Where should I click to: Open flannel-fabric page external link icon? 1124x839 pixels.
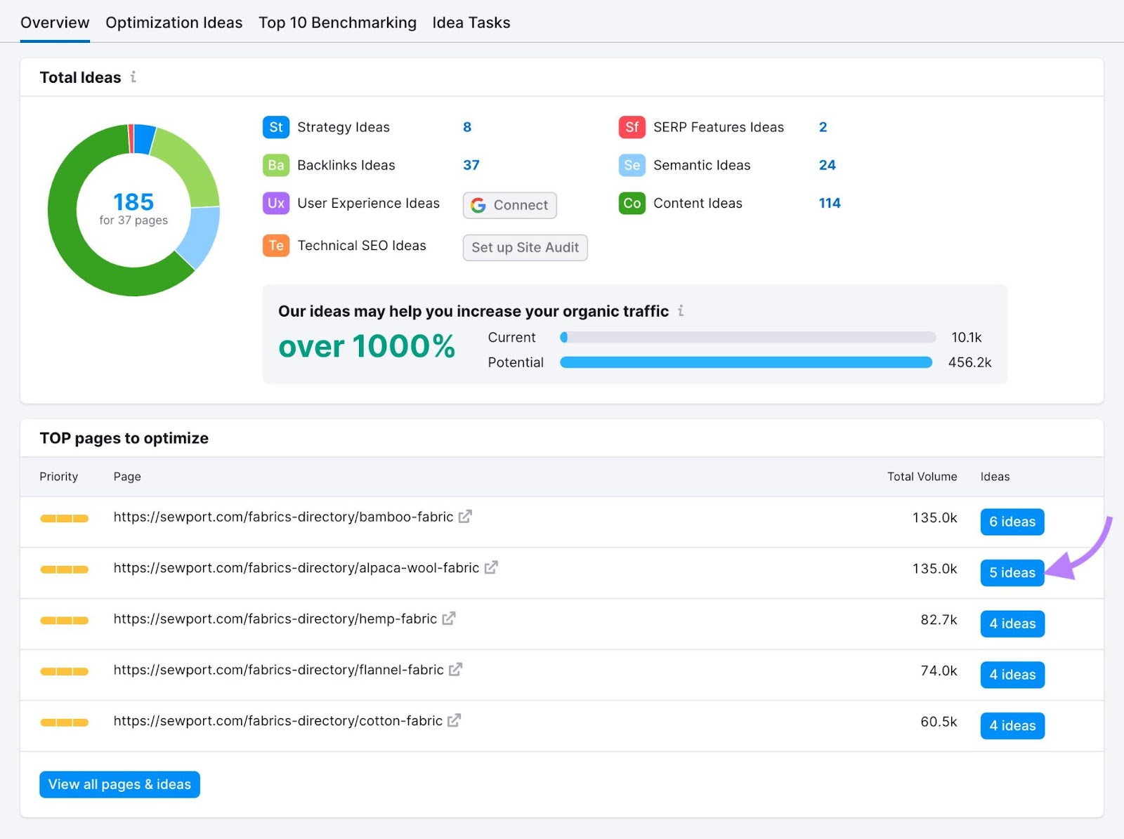coord(455,670)
